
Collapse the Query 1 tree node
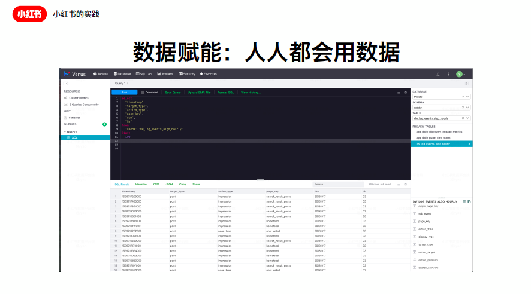coord(65,132)
